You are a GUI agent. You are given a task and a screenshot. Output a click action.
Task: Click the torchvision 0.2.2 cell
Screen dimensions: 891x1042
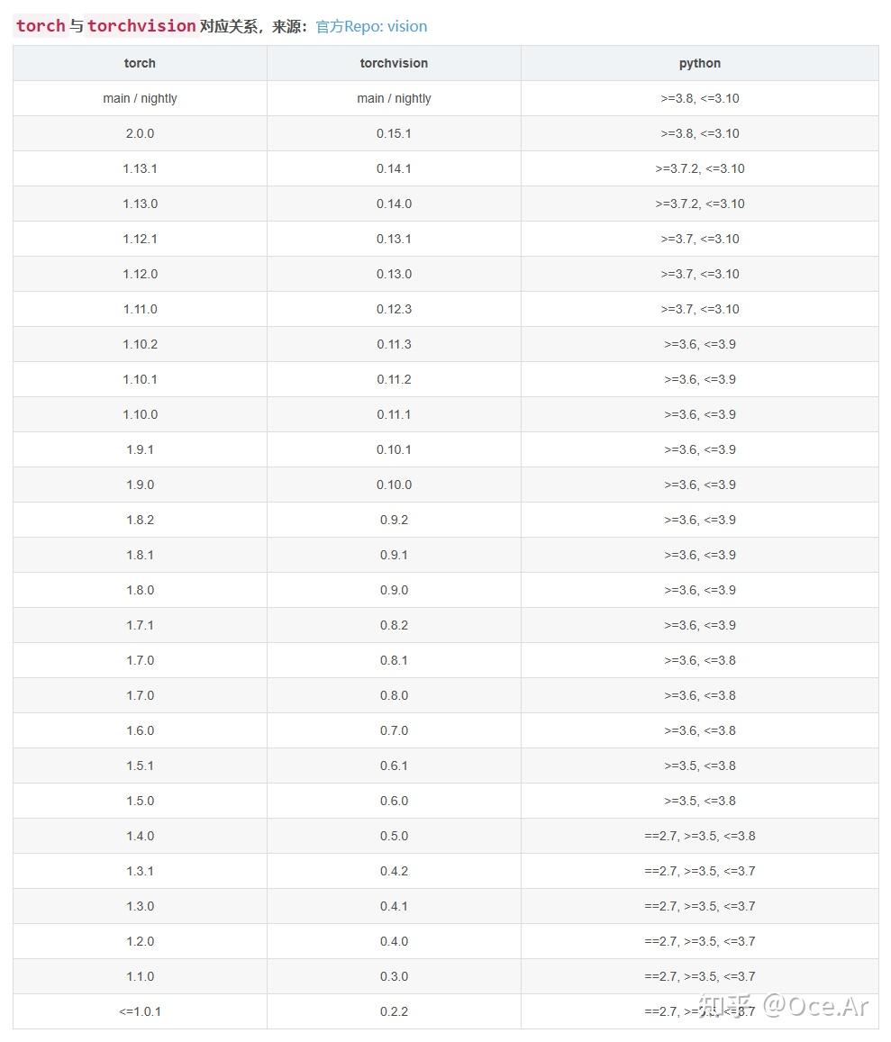click(394, 1011)
